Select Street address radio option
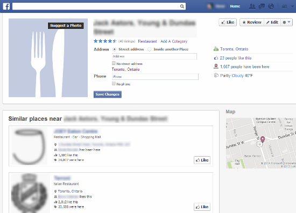296x213 pixels. tap(115, 49)
